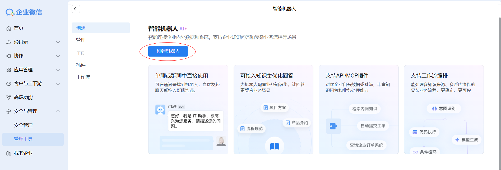Select the 创建 tab
This screenshot has width=501, height=170.
click(101, 28)
